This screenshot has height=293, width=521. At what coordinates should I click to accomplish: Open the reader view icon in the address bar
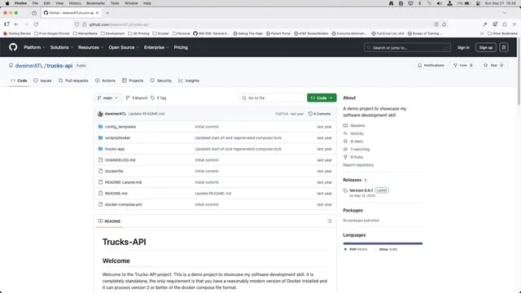pyautogui.click(x=436, y=24)
